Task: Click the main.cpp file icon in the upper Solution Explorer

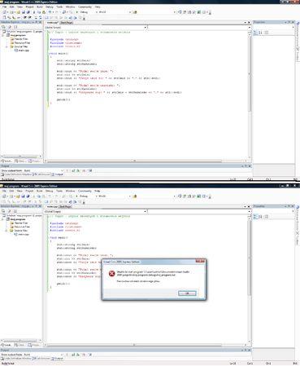Action: [16, 51]
